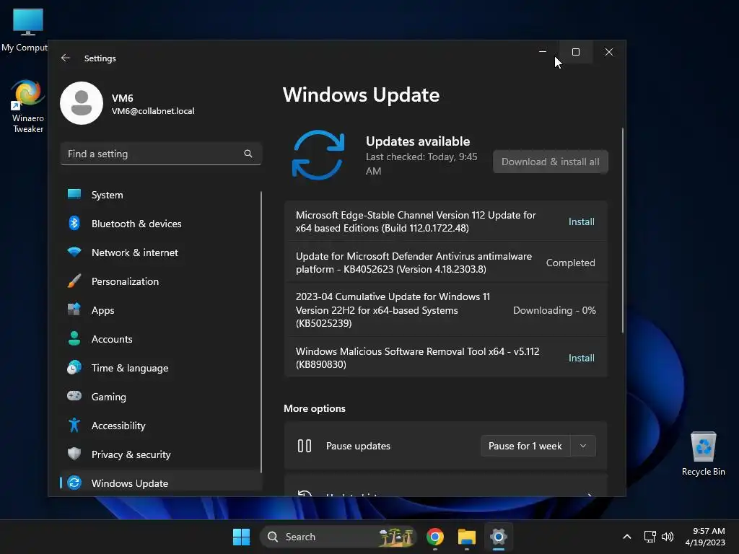Image resolution: width=739 pixels, height=554 pixels.
Task: Select the Gaming controller icon
Action: (x=74, y=396)
